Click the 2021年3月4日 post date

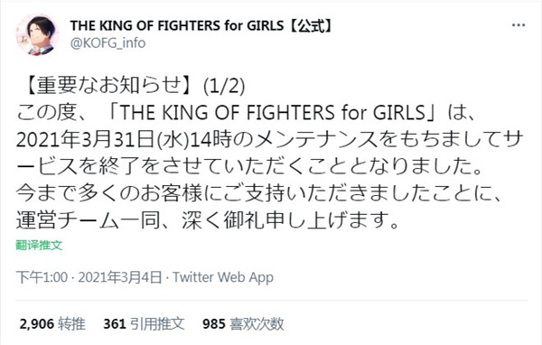click(120, 277)
